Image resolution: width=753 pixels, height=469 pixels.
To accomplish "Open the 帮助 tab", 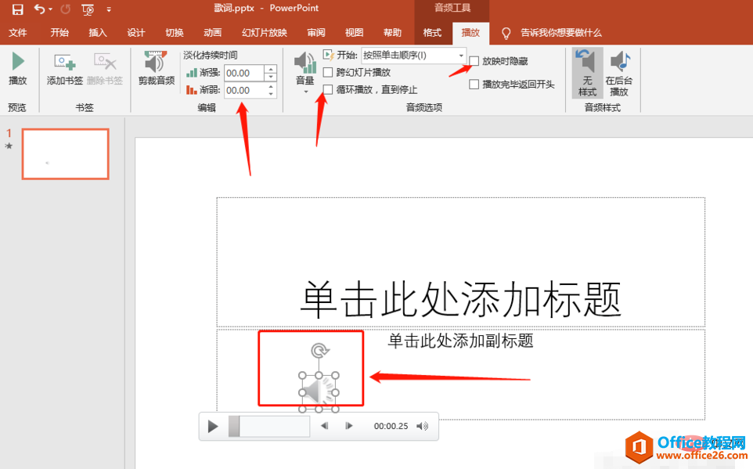I will click(392, 33).
